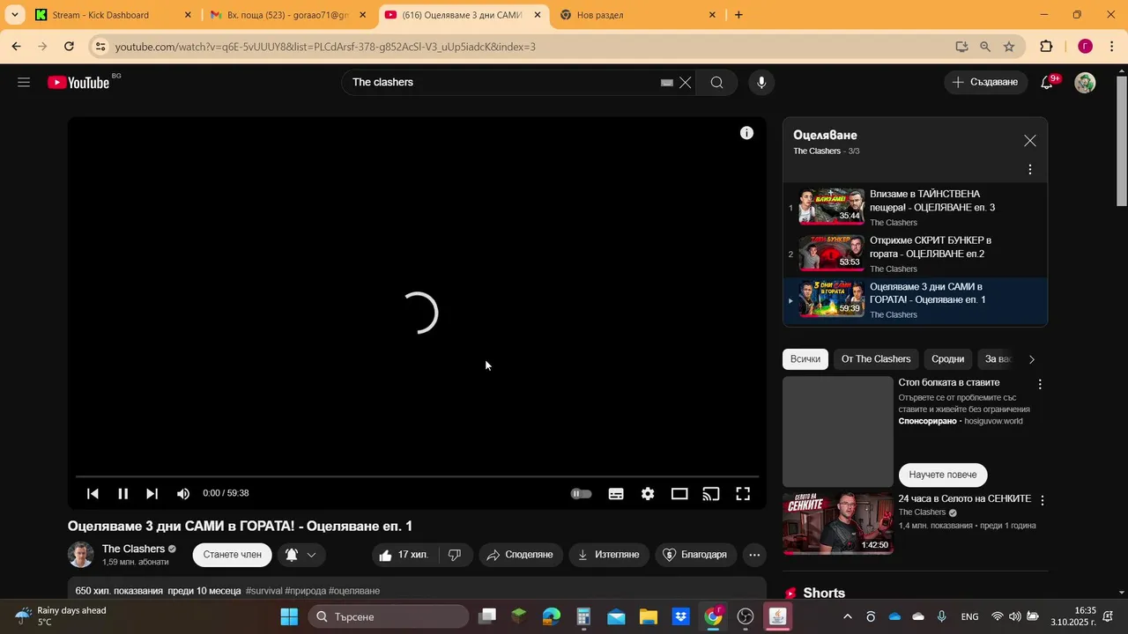Select Оцеляваме 3 дни САМИ playlist item
This screenshot has height=634, width=1128.
pos(915,300)
